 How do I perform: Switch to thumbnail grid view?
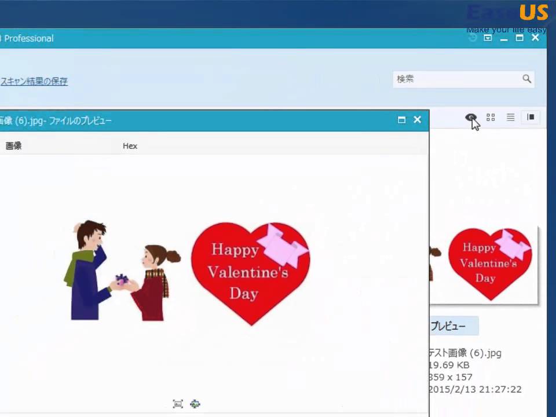point(491,117)
